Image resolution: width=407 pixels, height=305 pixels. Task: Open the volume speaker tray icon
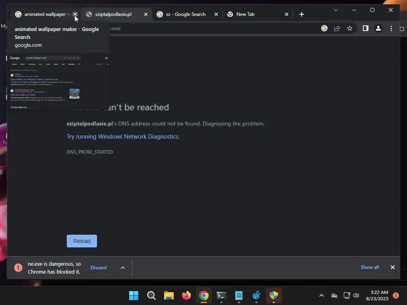coord(356,295)
